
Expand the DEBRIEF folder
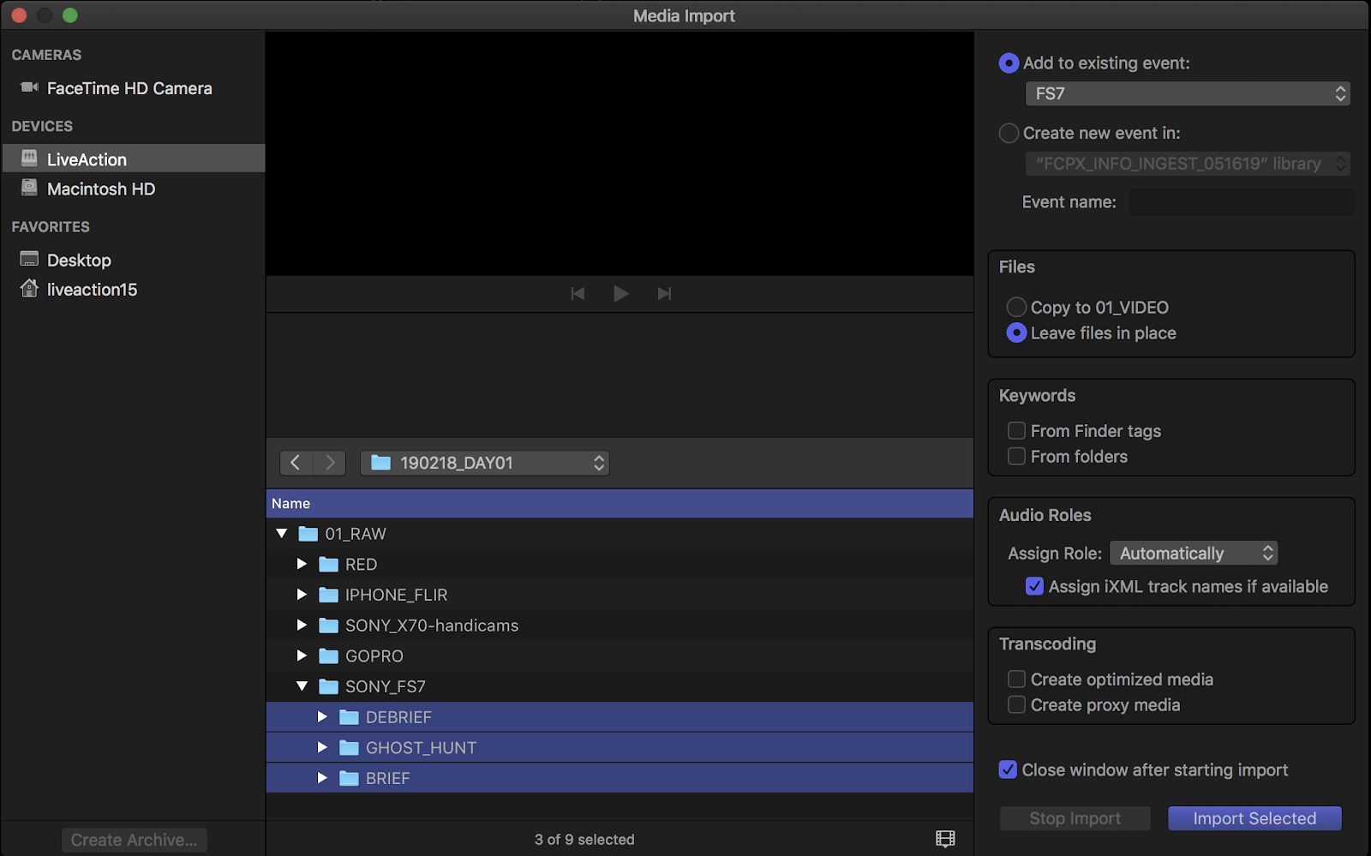[322, 717]
